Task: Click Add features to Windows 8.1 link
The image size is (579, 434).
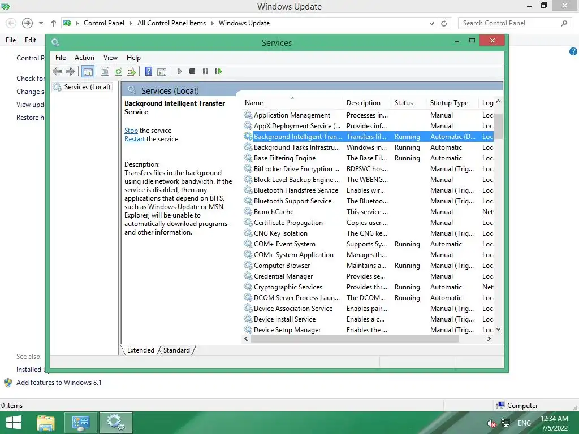Action: pyautogui.click(x=59, y=383)
